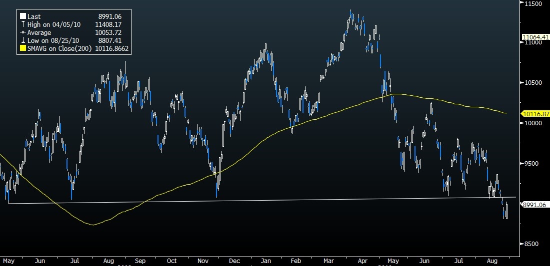
Task: Click the 8500 price axis label
Action: [531, 244]
